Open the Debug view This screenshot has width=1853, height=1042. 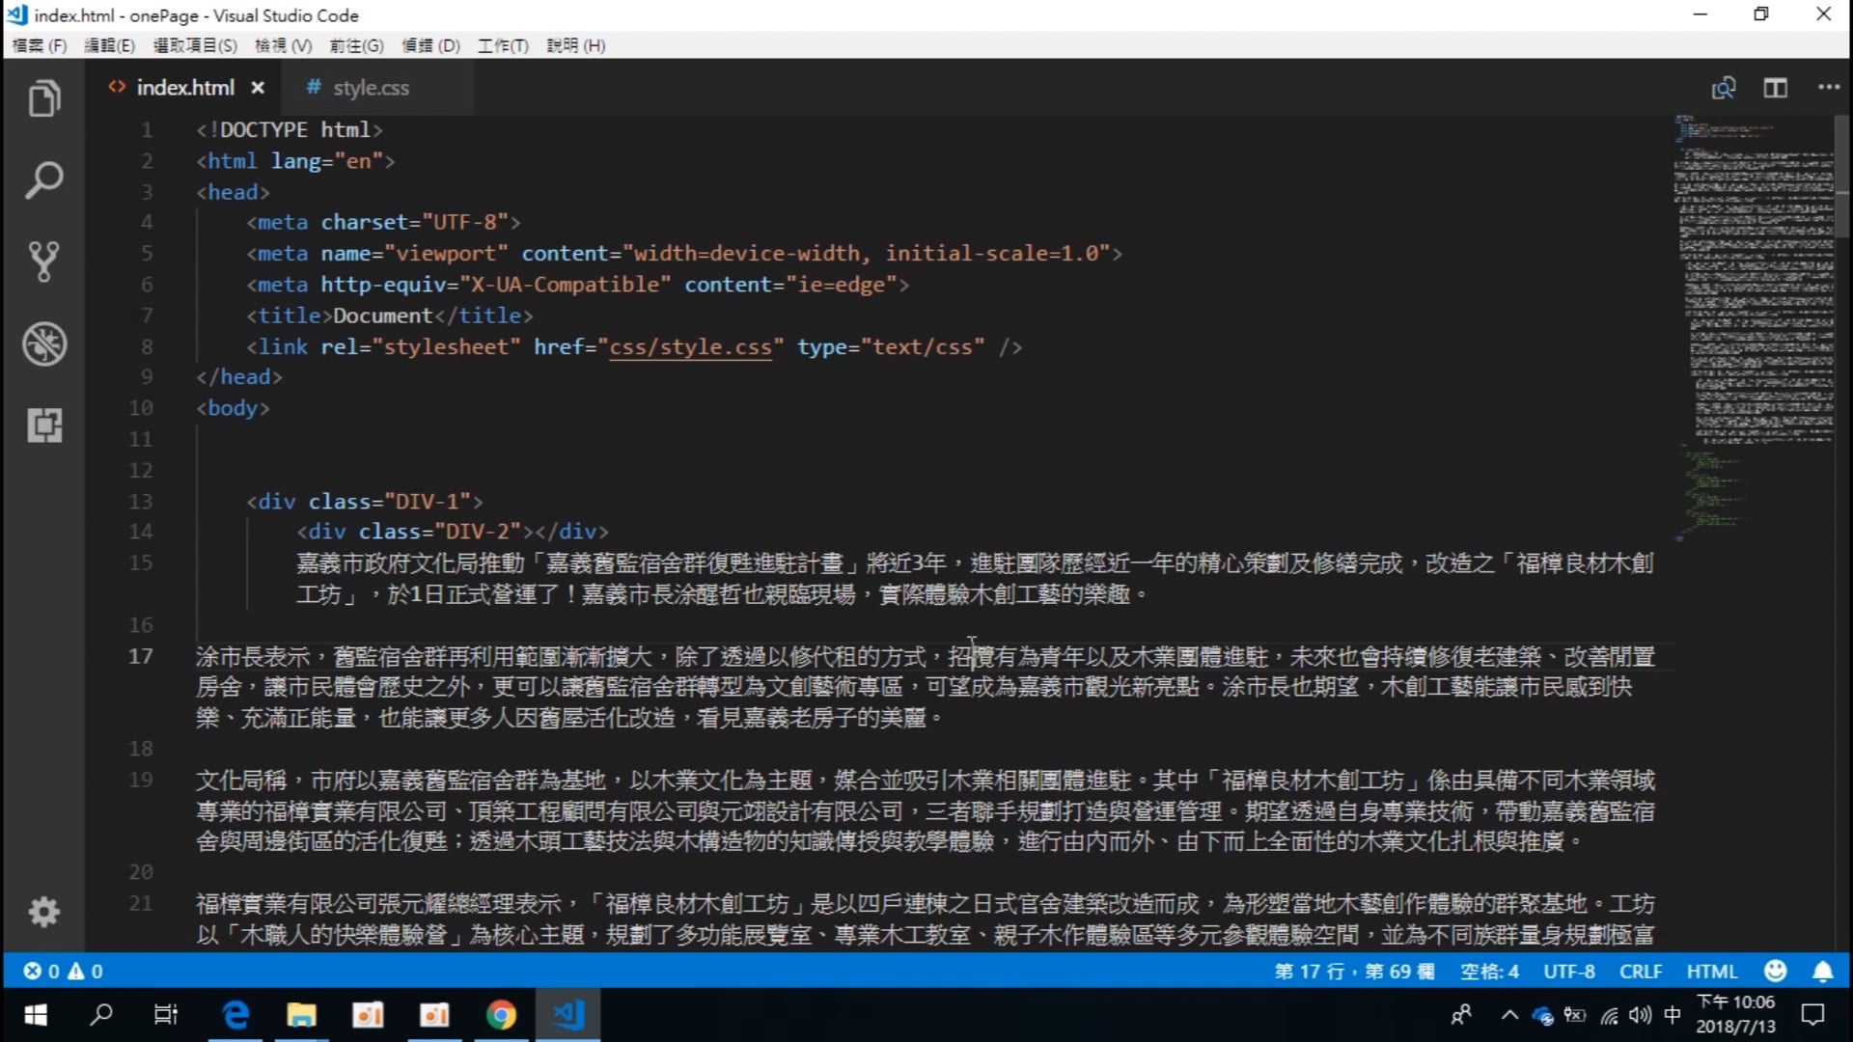tap(43, 343)
